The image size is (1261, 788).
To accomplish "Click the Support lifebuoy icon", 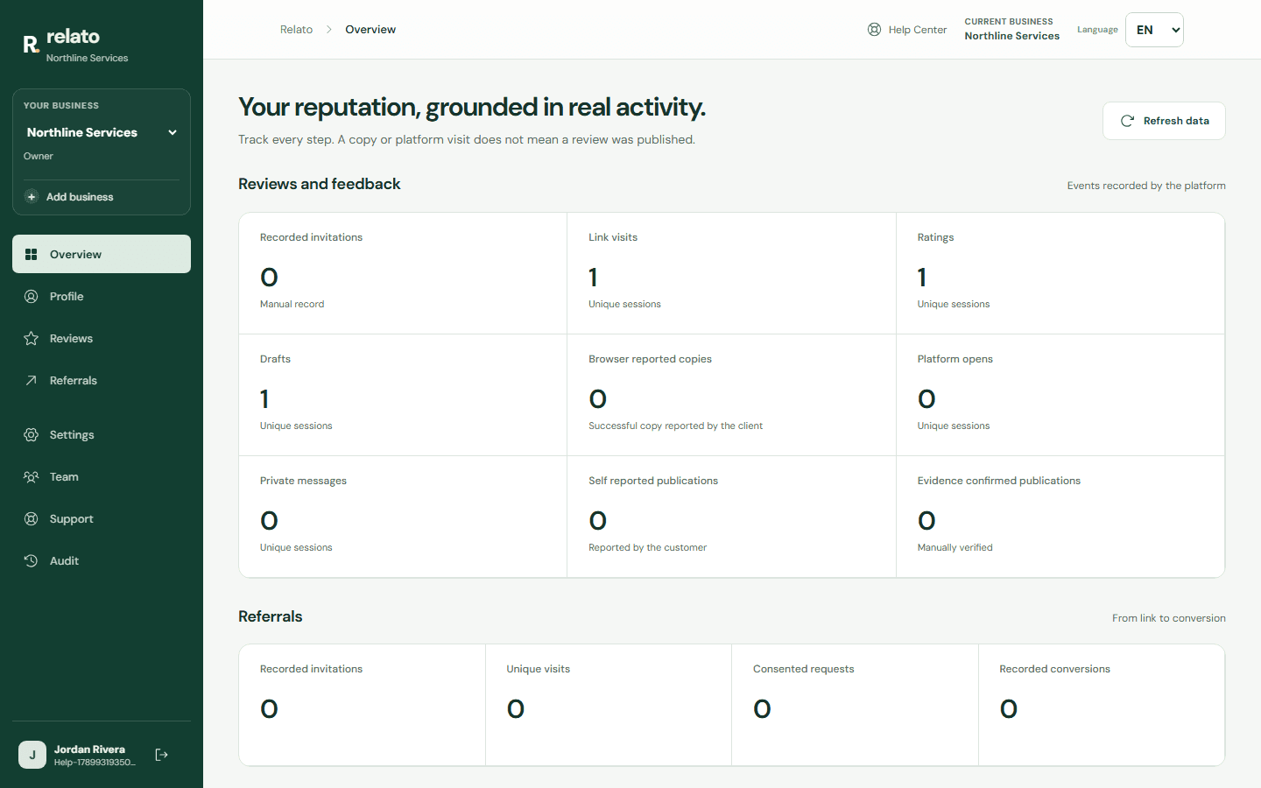I will (x=32, y=518).
